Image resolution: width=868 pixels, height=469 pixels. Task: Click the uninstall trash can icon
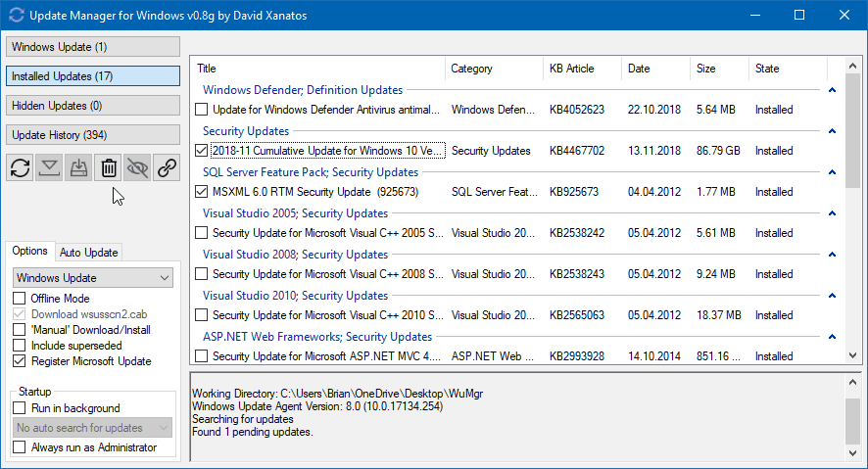(109, 167)
